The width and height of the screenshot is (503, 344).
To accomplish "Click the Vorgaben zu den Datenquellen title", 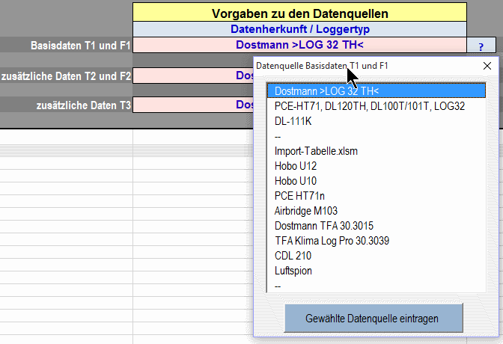I will point(299,13).
